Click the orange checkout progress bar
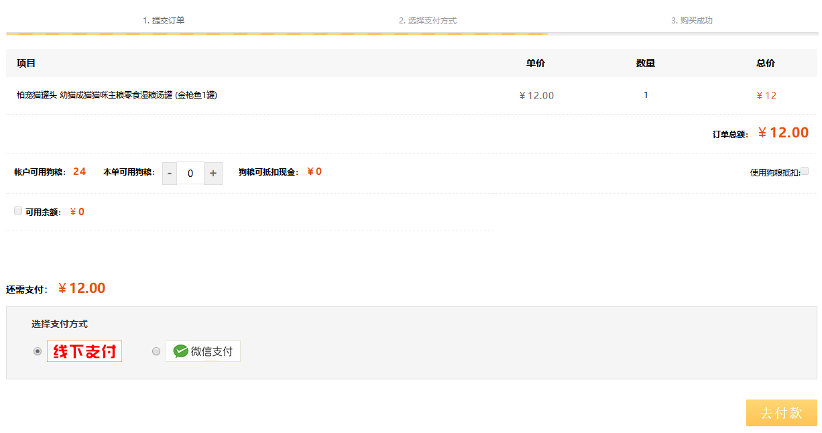This screenshot has height=433, width=822. tap(277, 34)
